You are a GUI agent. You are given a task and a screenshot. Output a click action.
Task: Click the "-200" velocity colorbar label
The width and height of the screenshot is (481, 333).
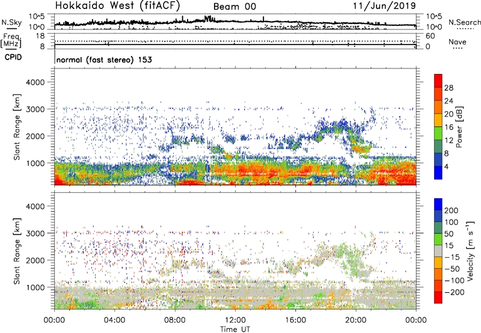point(454,292)
